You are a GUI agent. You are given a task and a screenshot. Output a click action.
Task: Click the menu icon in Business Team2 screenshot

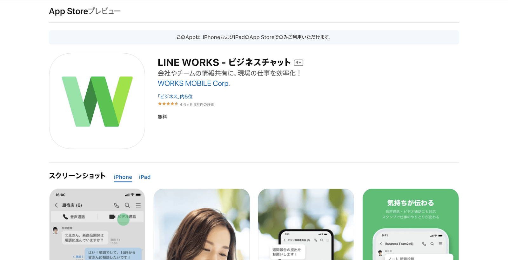click(x=440, y=244)
